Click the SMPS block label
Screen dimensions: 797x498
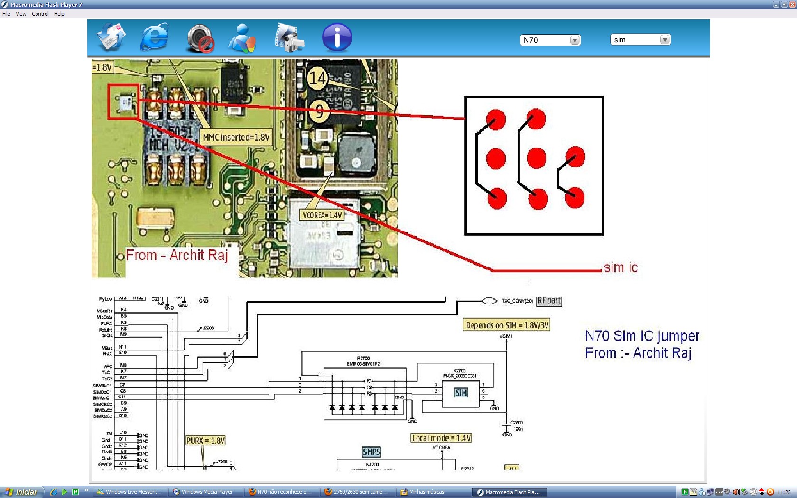371,452
